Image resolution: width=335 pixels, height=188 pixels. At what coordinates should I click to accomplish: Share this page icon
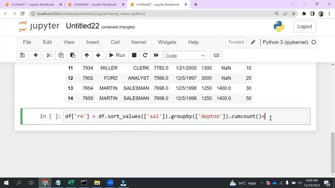point(285,14)
